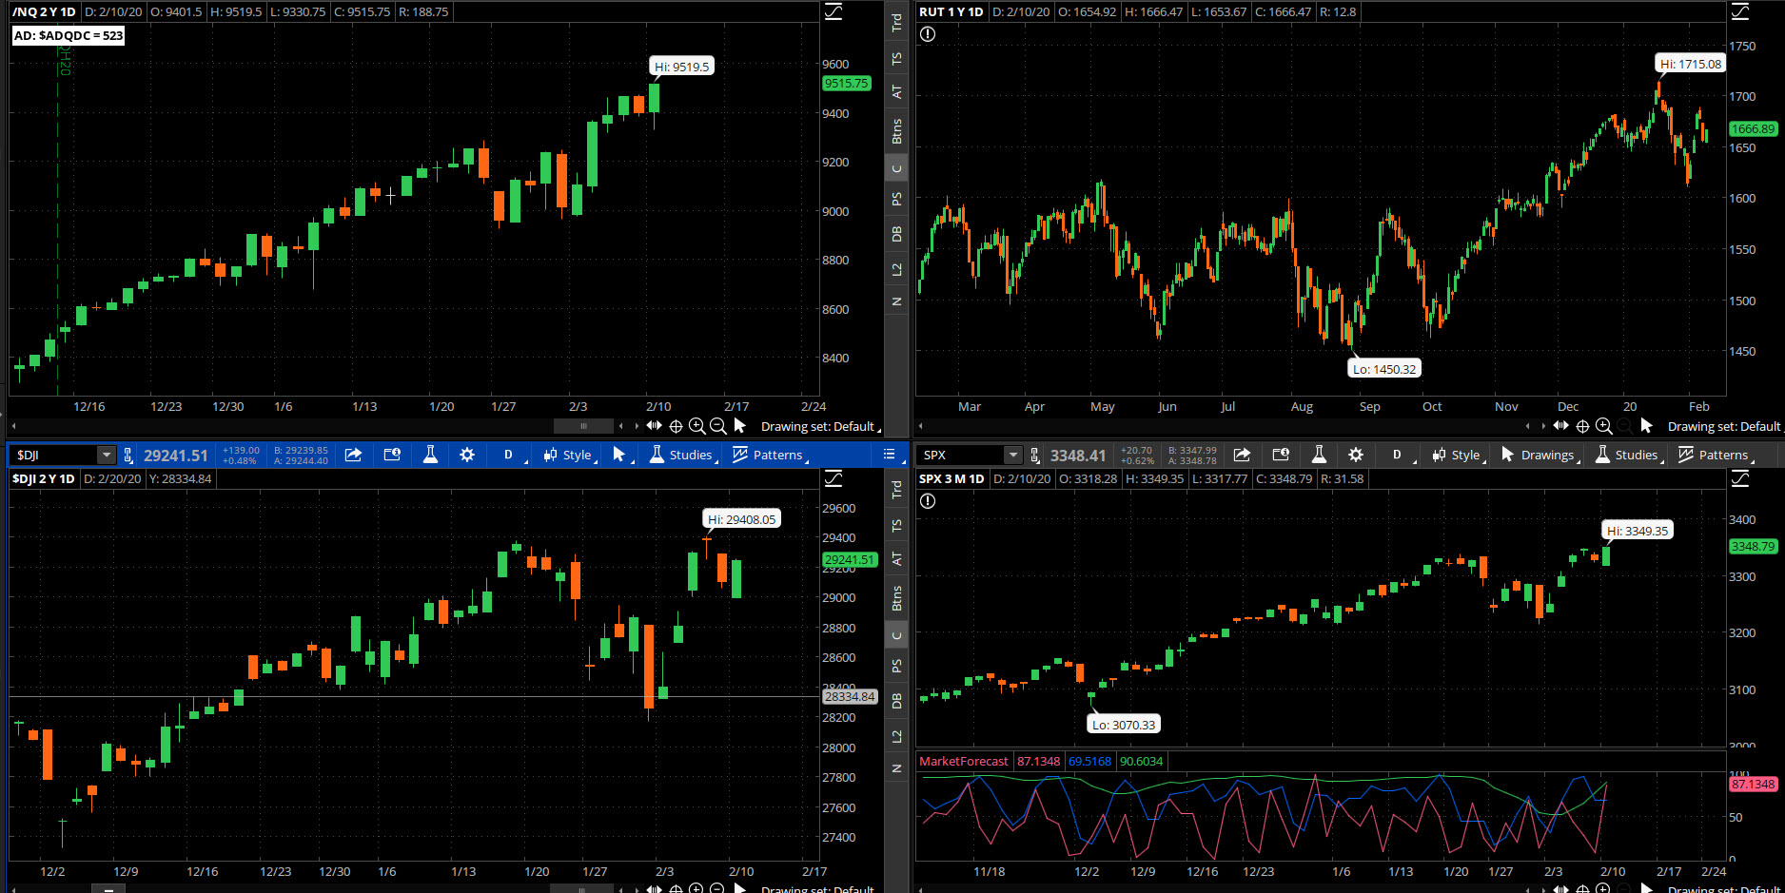Click zoom-in magnifier under the /NQ chart
The width and height of the screenshot is (1785, 893).
[696, 426]
